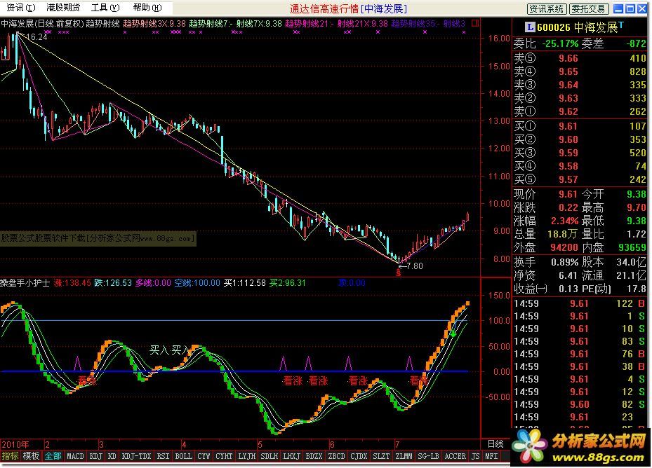This screenshot has height=468, width=652.
Task: Click the 总量 value 18.8万
Action: [563, 234]
